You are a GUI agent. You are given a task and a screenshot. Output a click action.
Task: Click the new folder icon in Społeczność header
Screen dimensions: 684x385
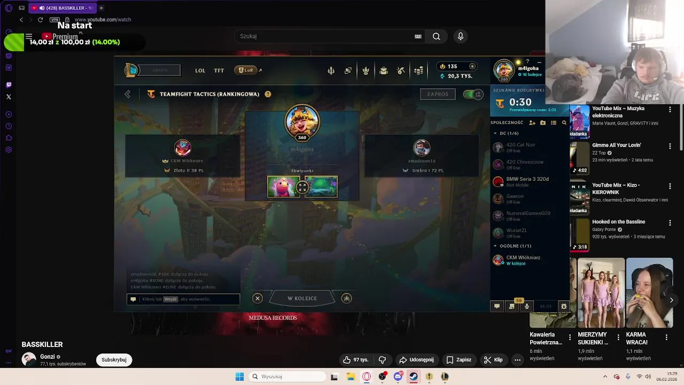[x=543, y=123]
